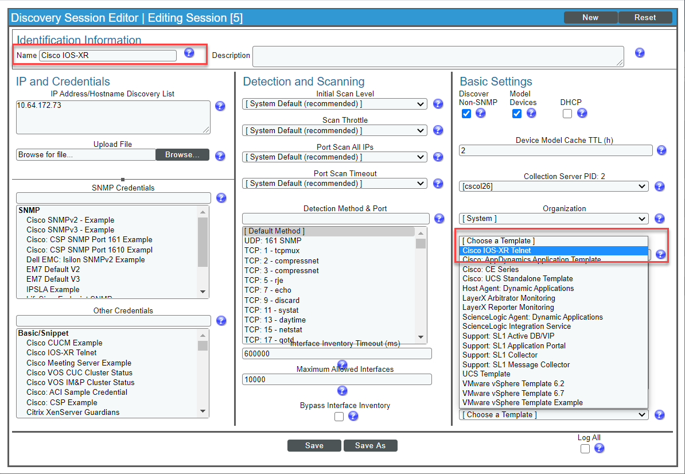
Task: Open help for Organization
Action: click(660, 219)
